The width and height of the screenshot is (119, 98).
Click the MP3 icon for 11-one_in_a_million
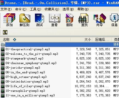[3, 95]
